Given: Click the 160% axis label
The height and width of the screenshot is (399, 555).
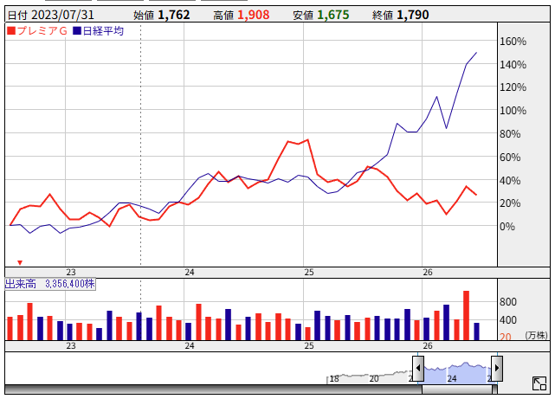Looking at the screenshot, I should [x=513, y=42].
